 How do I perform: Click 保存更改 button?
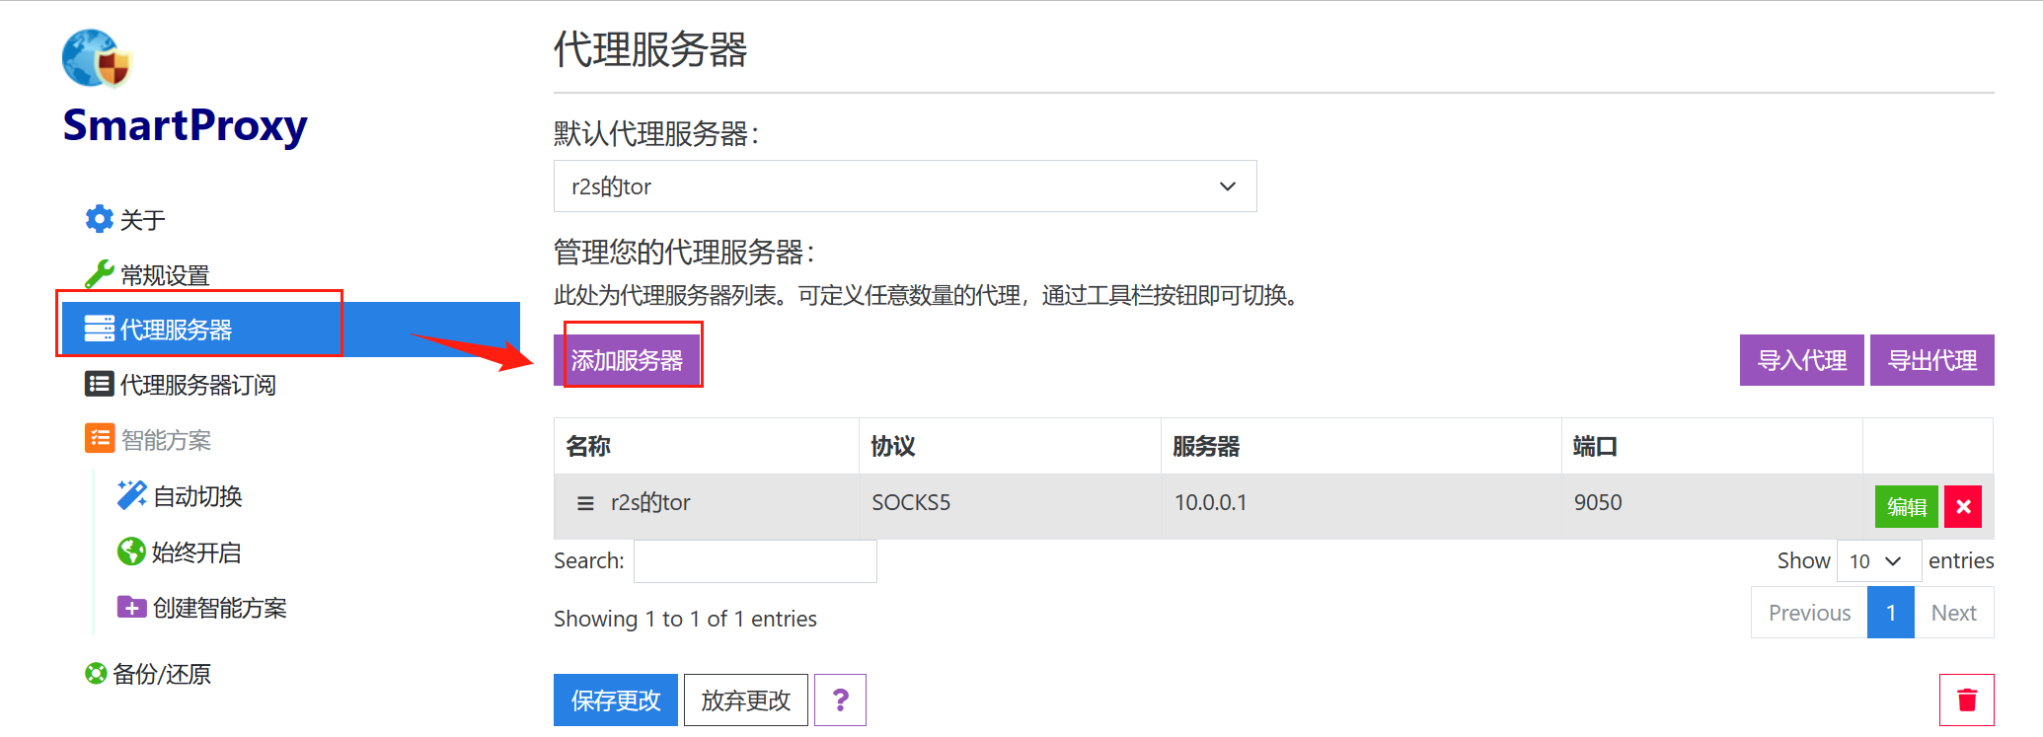(x=616, y=700)
